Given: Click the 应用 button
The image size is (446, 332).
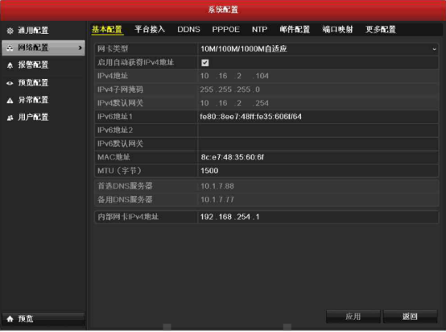Looking at the screenshot, I should click(x=353, y=317).
